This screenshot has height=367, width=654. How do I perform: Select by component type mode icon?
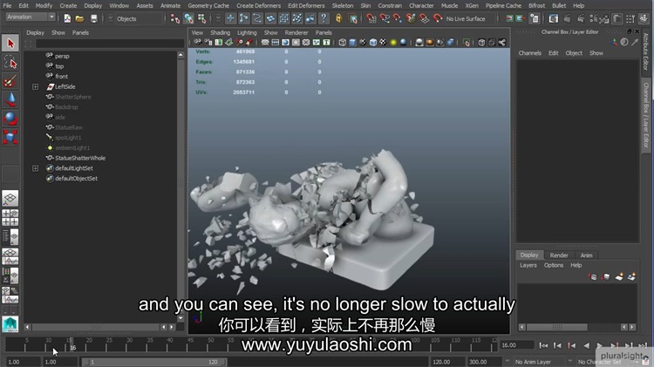[202, 18]
